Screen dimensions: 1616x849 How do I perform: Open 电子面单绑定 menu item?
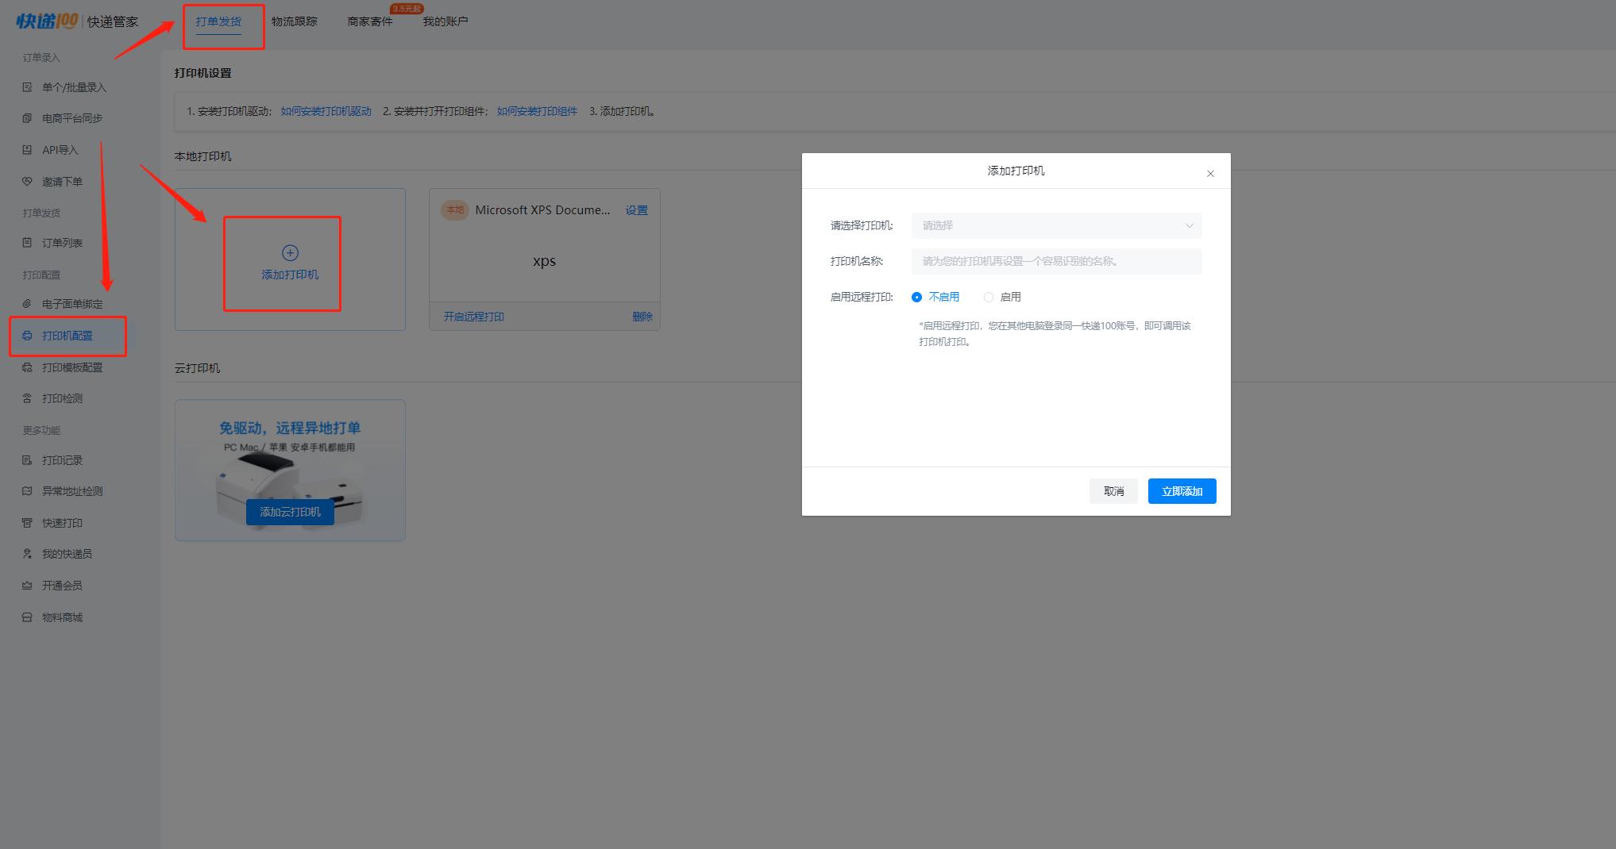pos(72,304)
